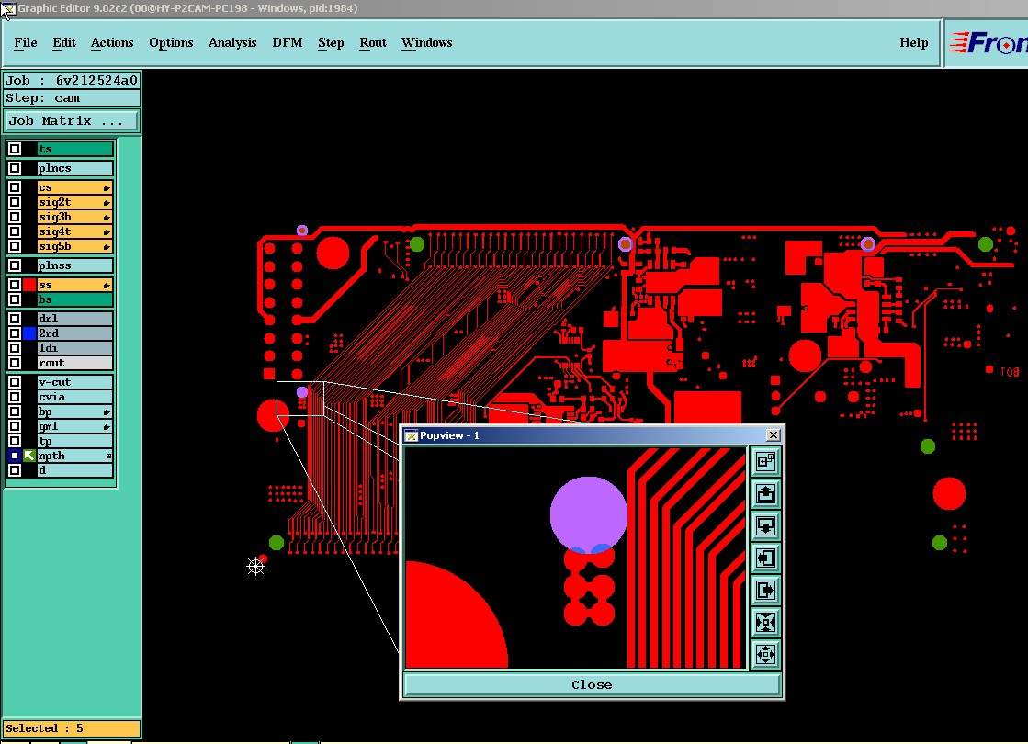This screenshot has width=1028, height=744.
Task: Select the d layer name
Action: pyautogui.click(x=74, y=470)
